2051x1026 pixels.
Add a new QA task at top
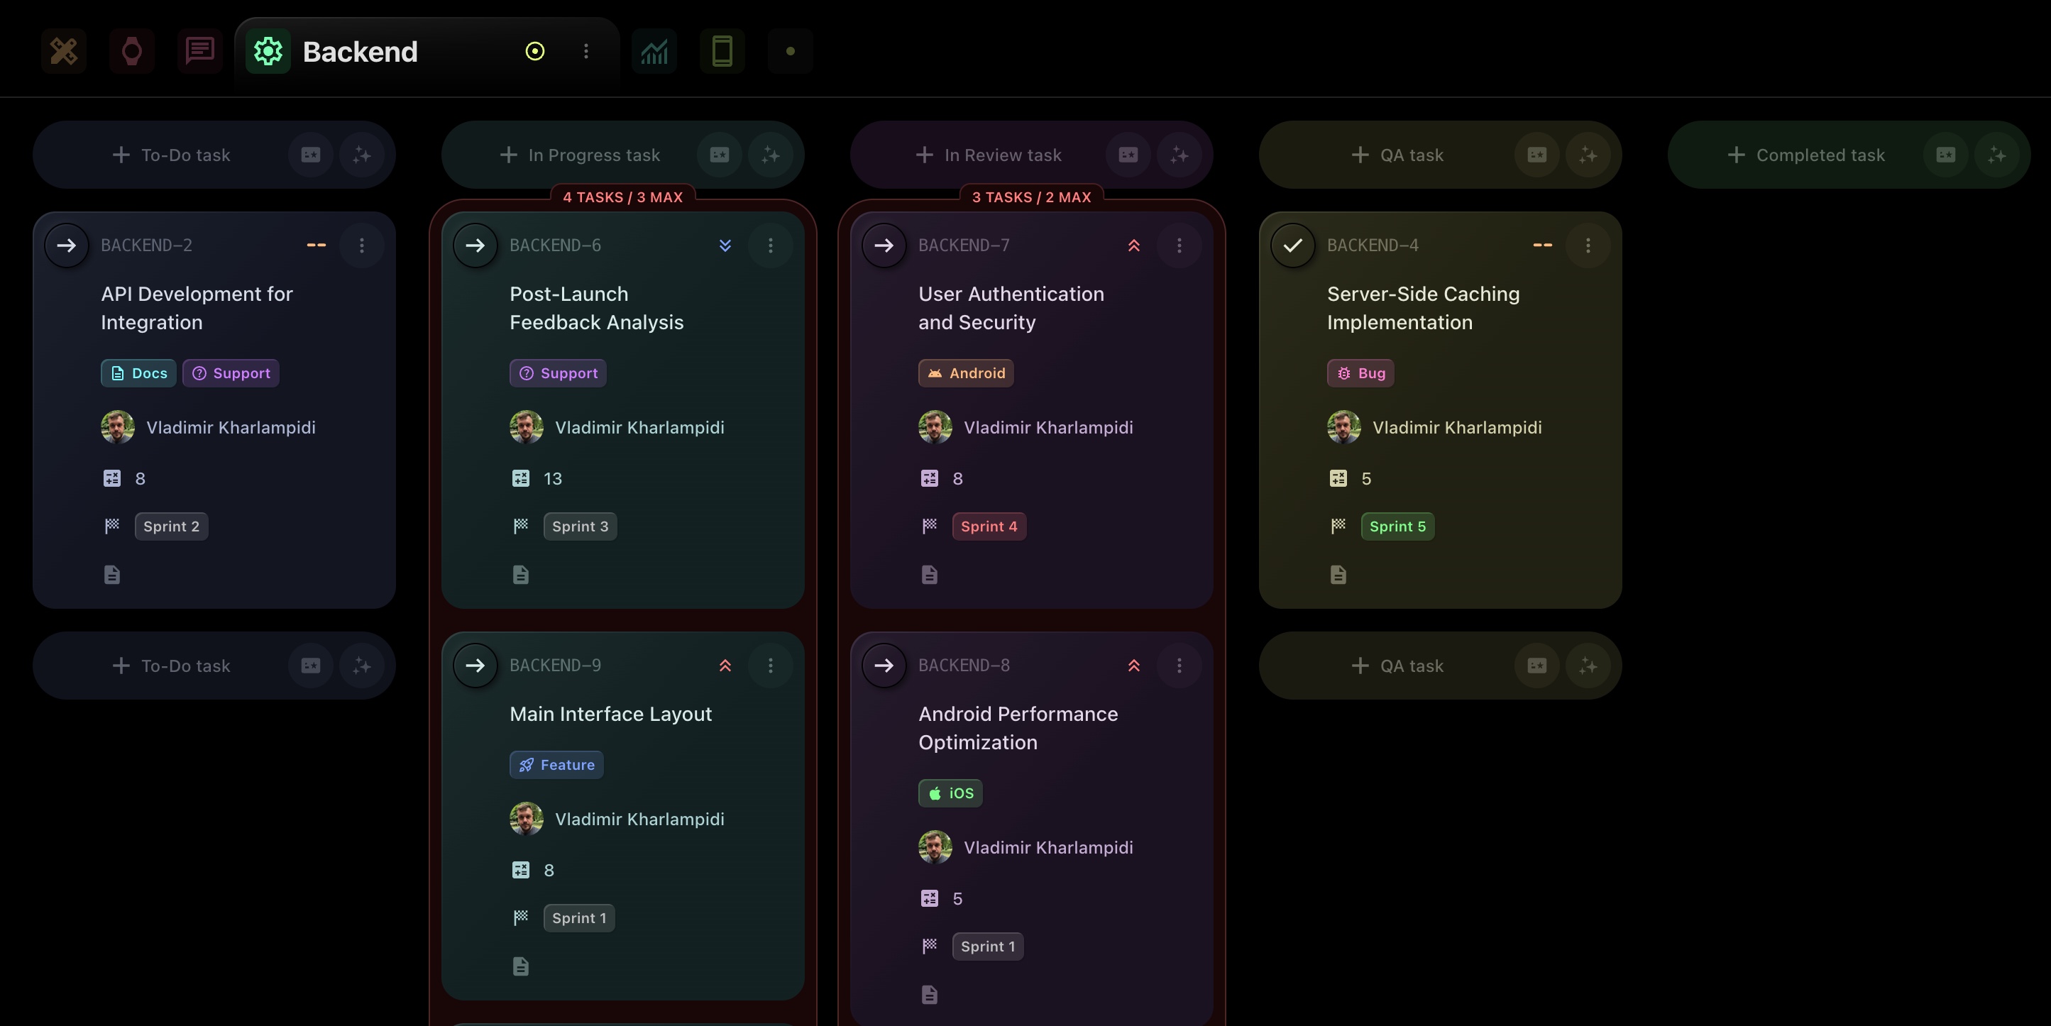tap(1397, 155)
